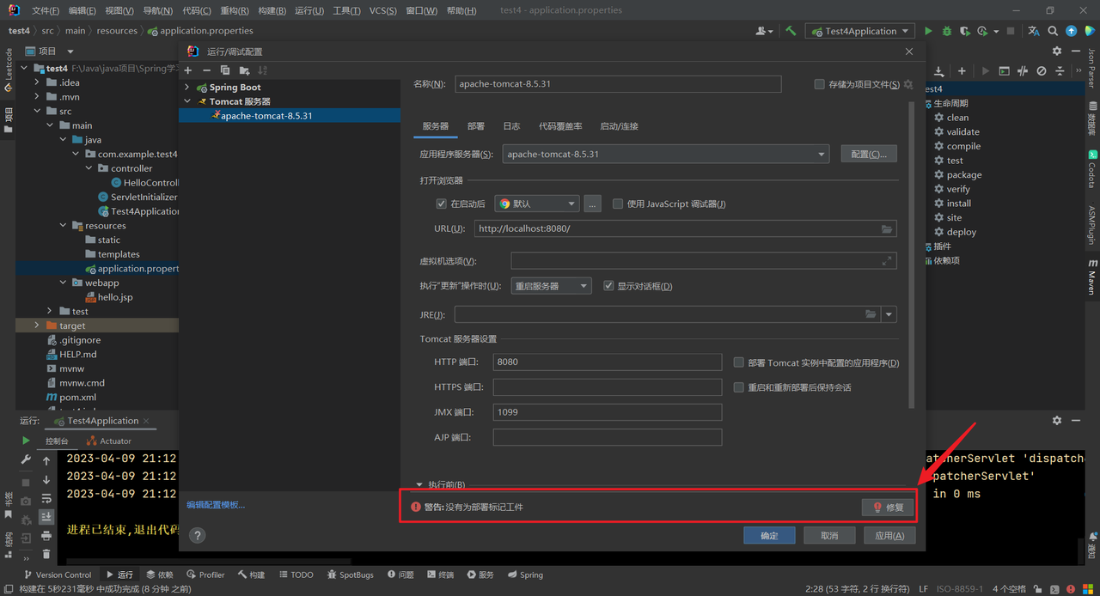
Task: Enable the JavaScript debugger checkbox
Action: pyautogui.click(x=618, y=204)
